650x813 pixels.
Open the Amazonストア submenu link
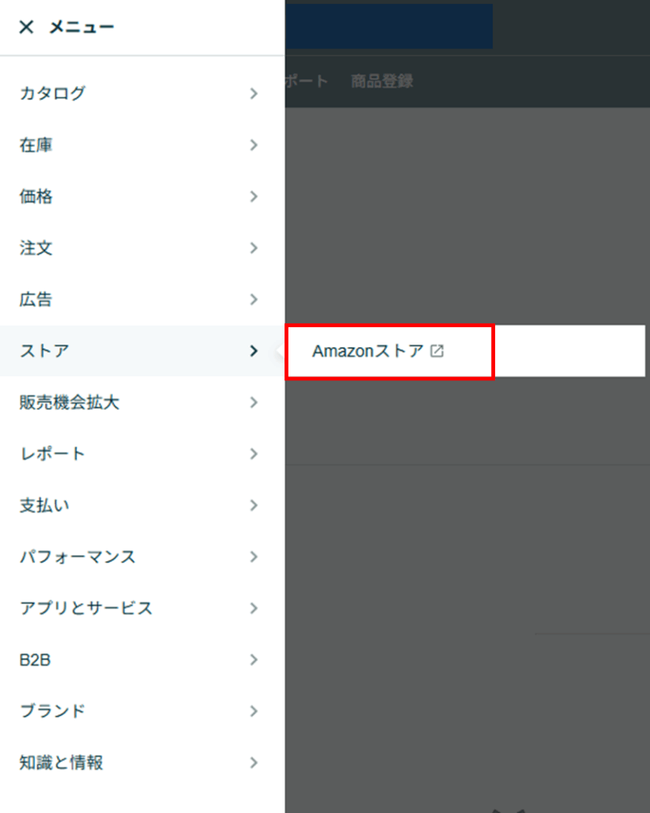[x=367, y=351]
